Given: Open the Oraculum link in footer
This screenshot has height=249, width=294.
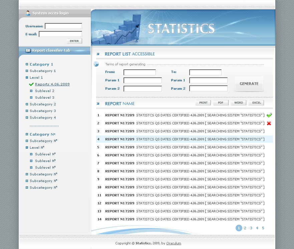Looking at the screenshot, I should tap(174, 243).
